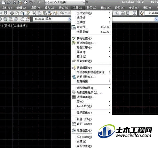Expand the 绘图次序 submenu
The image size is (158, 148).
91,47
